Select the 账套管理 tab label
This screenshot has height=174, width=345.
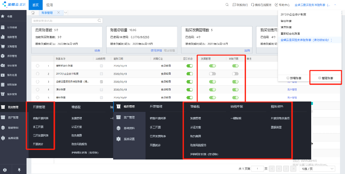click(47, 13)
